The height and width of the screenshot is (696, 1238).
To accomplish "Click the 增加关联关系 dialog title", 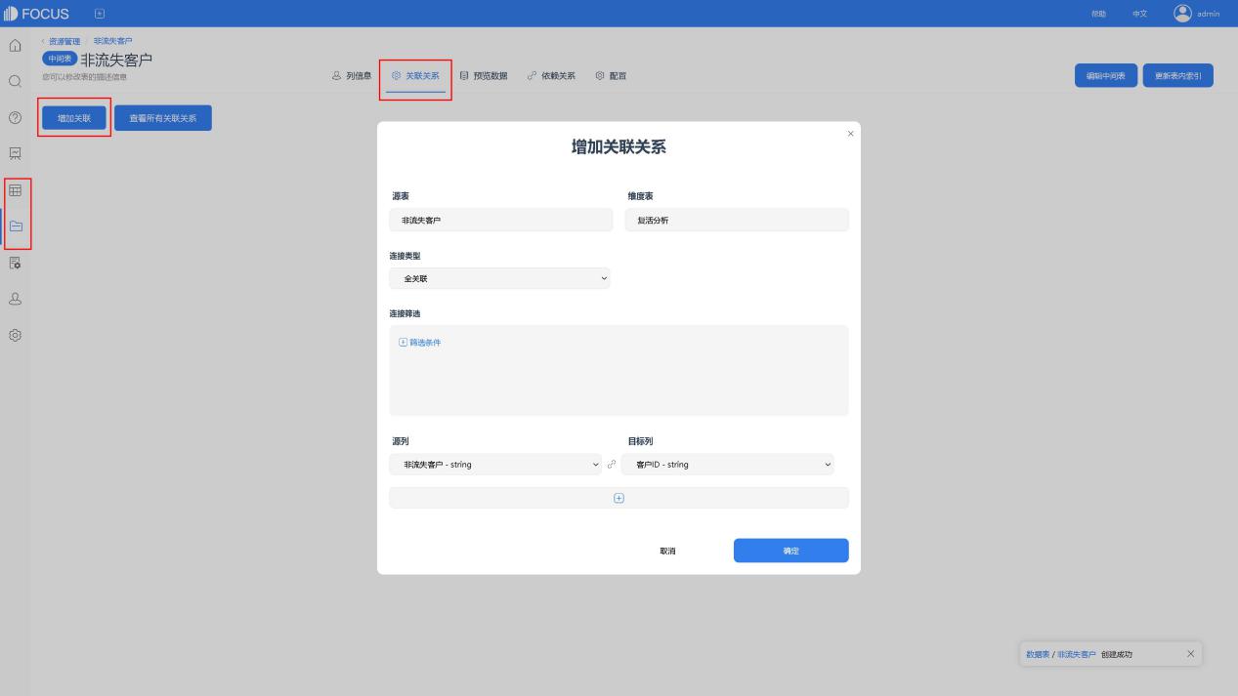I will pyautogui.click(x=619, y=147).
